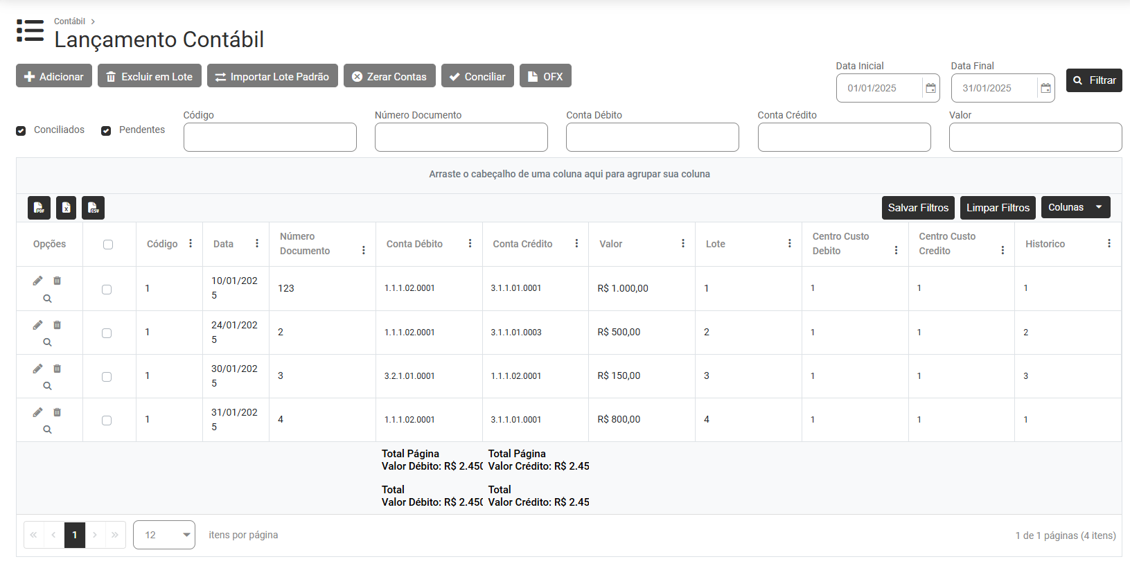Export the grid to Excel

tap(66, 208)
